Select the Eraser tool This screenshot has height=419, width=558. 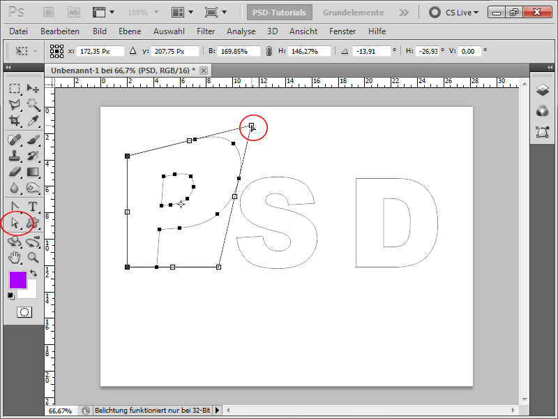coord(14,172)
